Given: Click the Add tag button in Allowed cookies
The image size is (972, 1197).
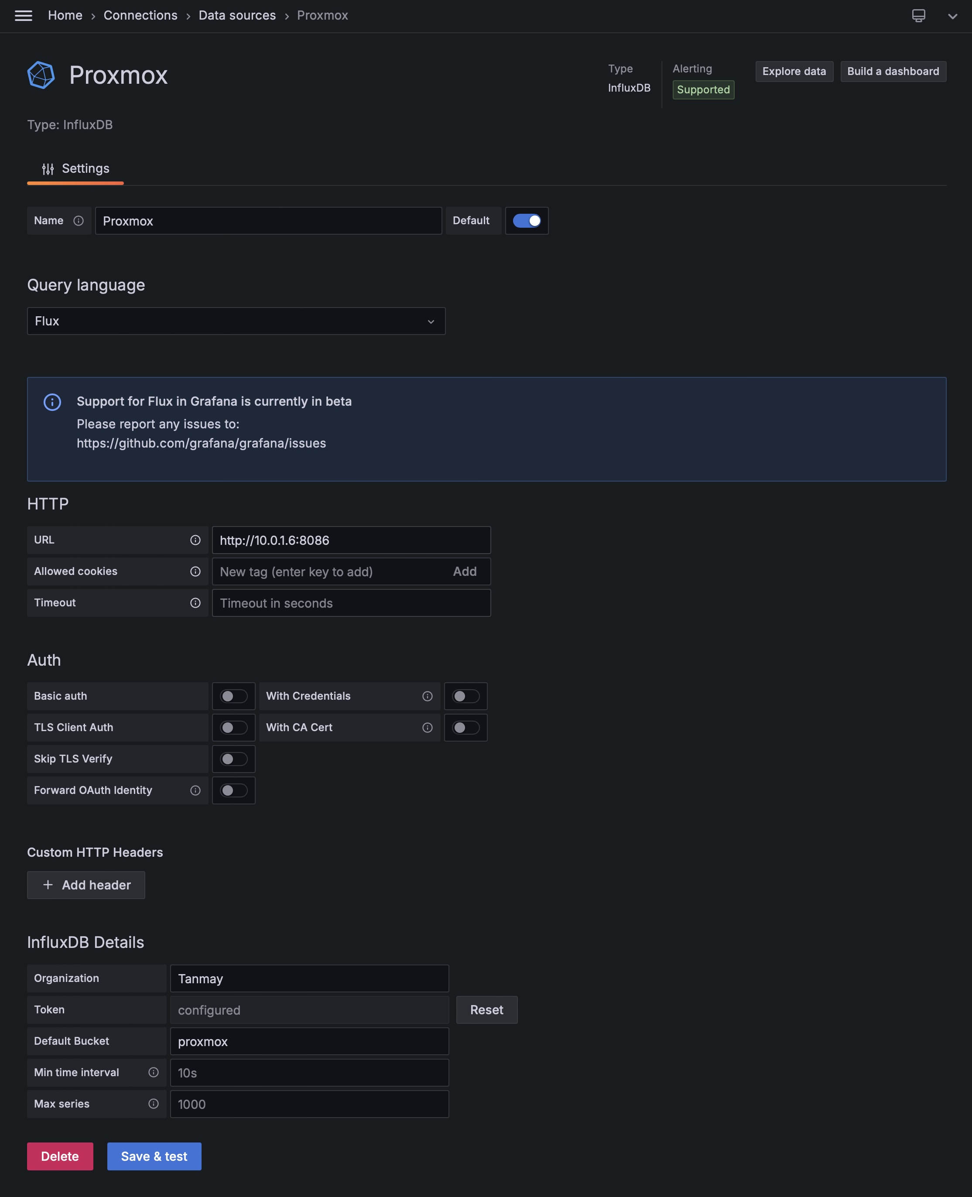Looking at the screenshot, I should (465, 571).
